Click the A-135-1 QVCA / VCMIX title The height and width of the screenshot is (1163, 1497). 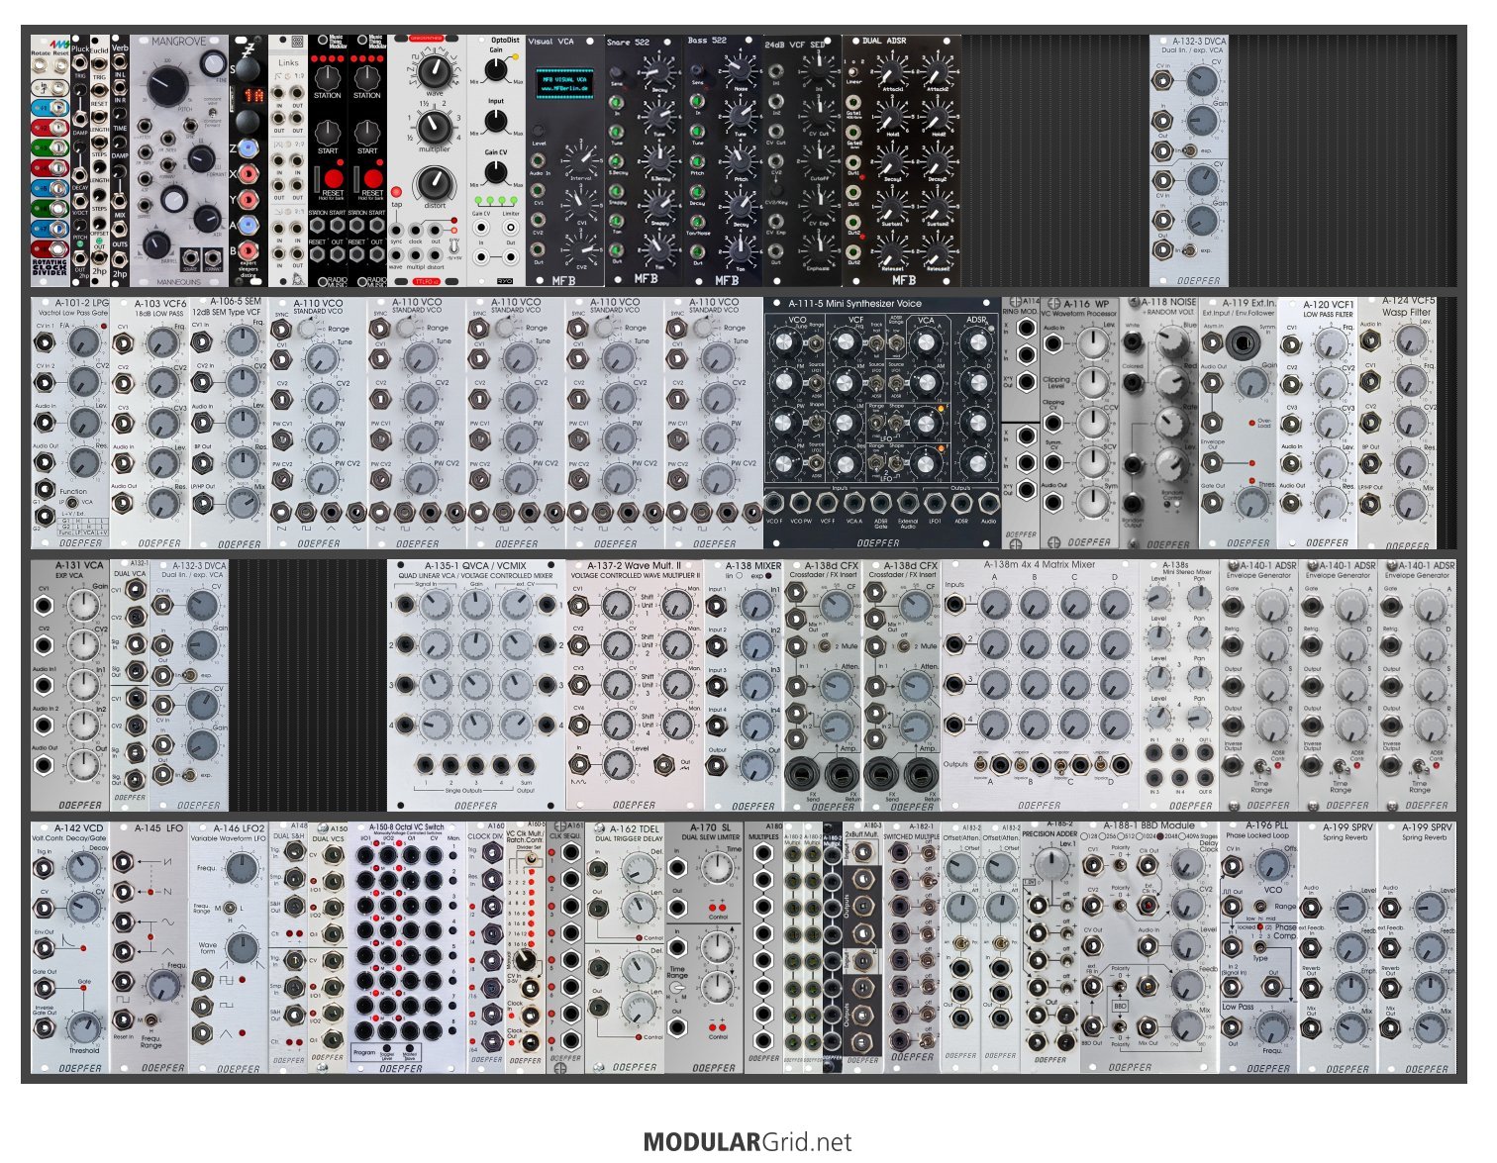tap(475, 565)
